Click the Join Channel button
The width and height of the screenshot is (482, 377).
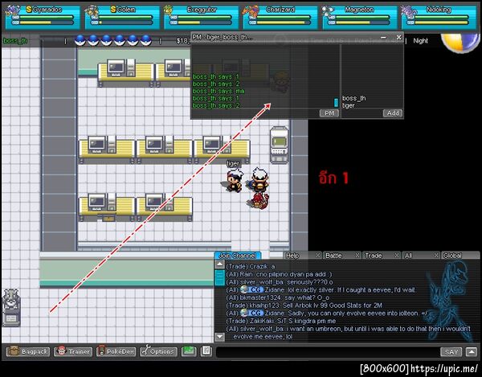(x=237, y=256)
